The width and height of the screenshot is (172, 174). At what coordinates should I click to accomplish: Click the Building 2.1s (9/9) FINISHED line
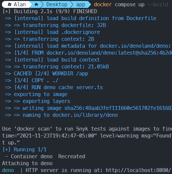click(x=49, y=11)
